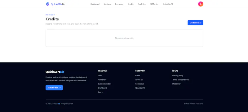Open the About us footer link
This screenshot has height=112, width=248.
click(x=139, y=80)
